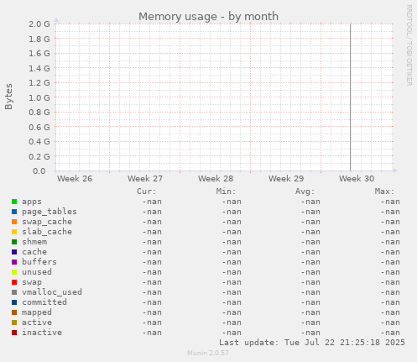Viewport: 417px width, 362px height.
Task: Click the buffers purple color swatch
Action: 14,262
